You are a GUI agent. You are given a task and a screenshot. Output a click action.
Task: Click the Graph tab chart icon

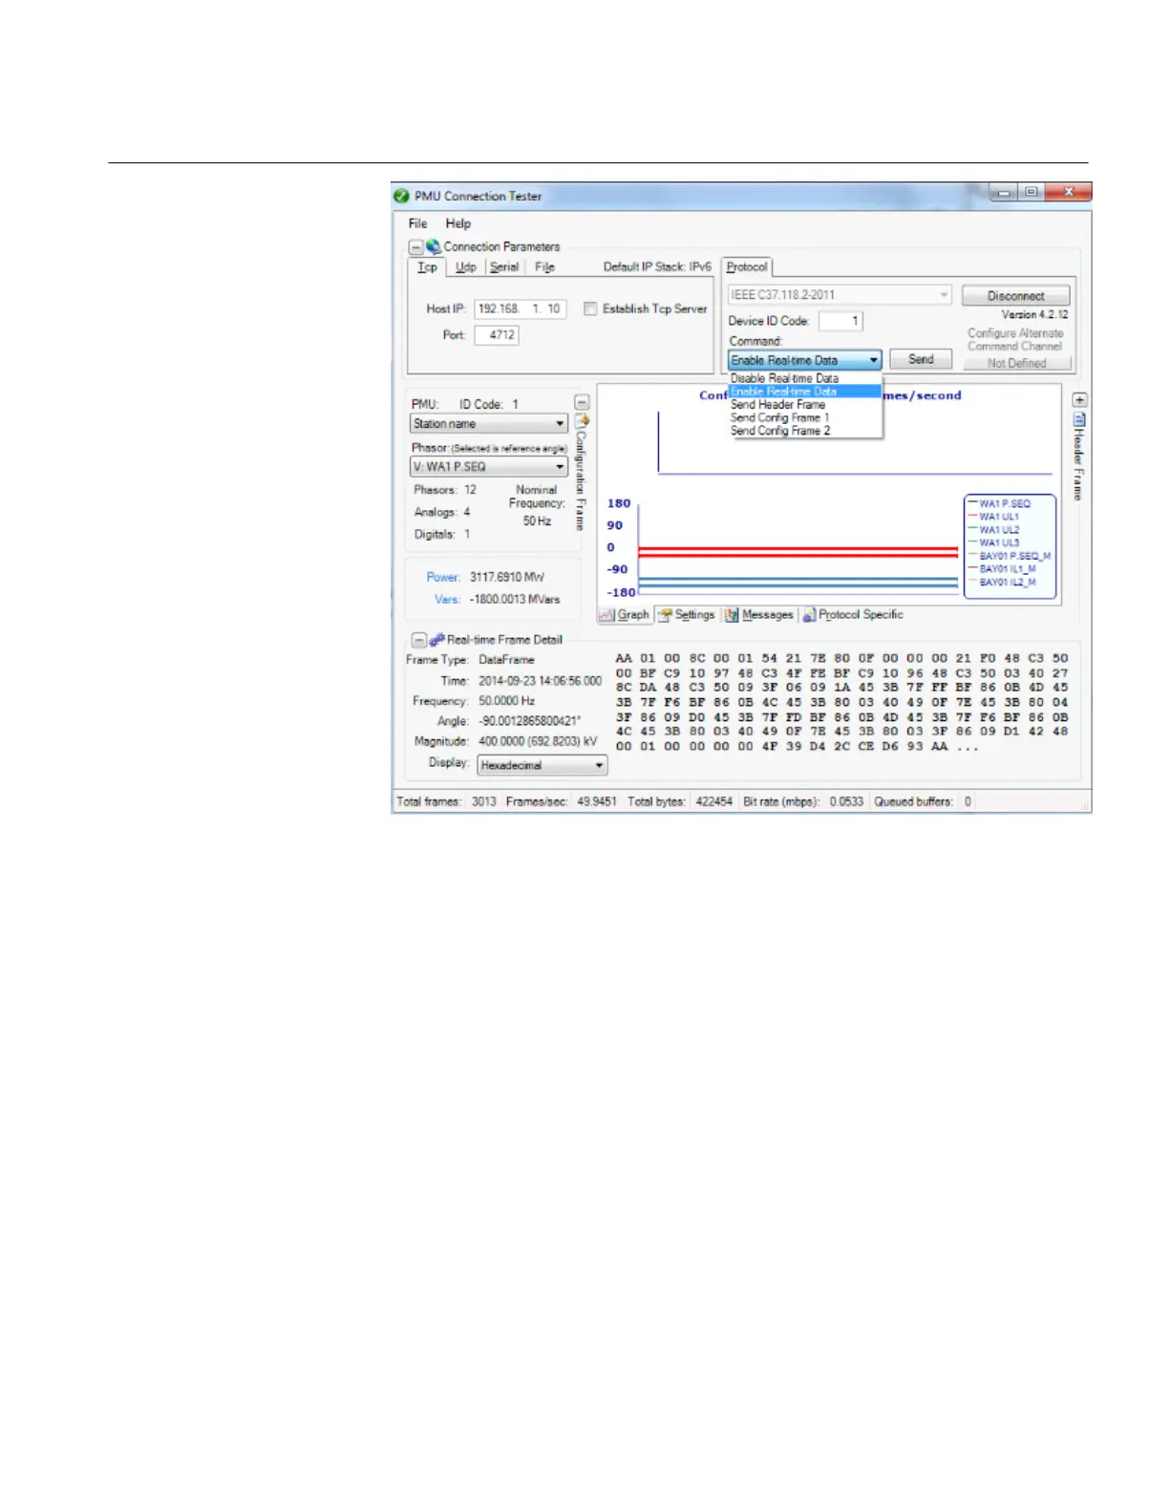pyautogui.click(x=606, y=615)
